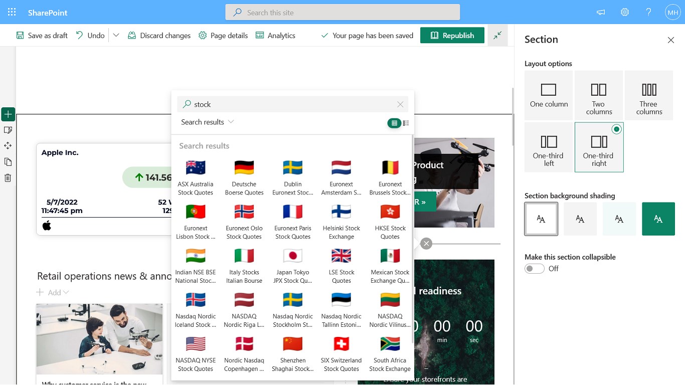Expand the Undo options chevron
685x385 pixels.
(x=116, y=36)
